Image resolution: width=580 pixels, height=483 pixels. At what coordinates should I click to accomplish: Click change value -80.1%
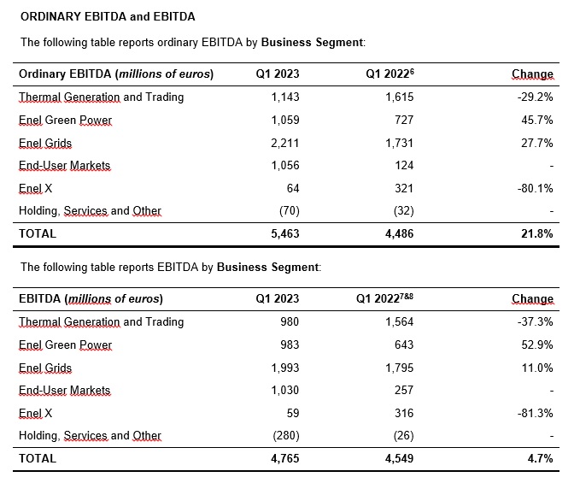tap(536, 188)
